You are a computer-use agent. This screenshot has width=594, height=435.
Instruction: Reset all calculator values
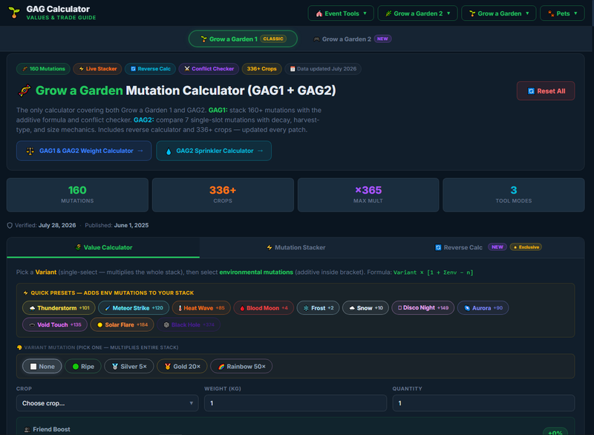[546, 91]
